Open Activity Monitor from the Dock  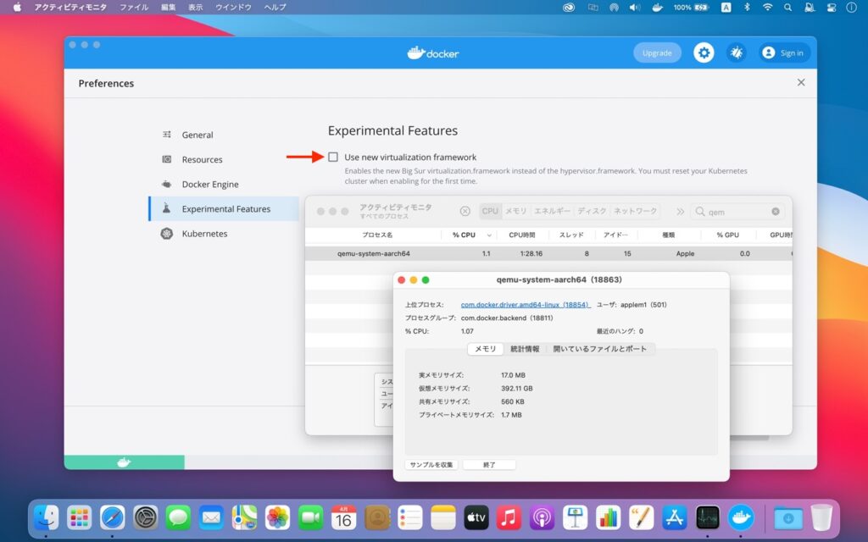click(x=708, y=517)
